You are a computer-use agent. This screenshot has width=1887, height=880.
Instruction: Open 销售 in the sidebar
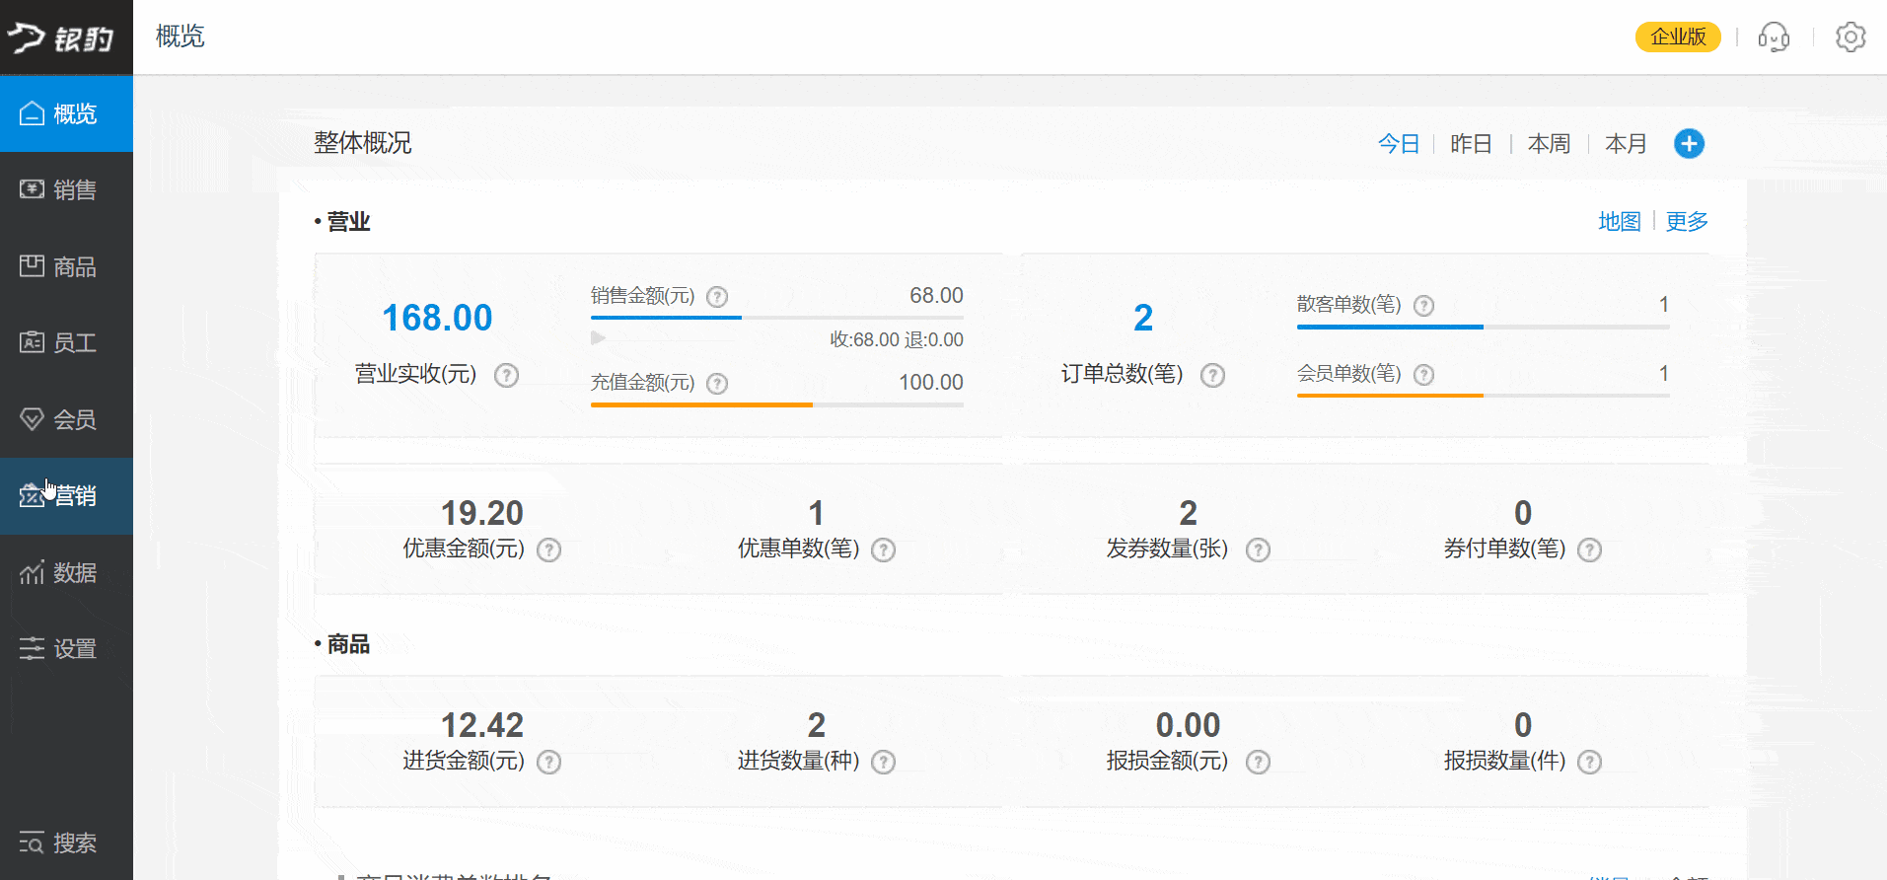point(66,189)
